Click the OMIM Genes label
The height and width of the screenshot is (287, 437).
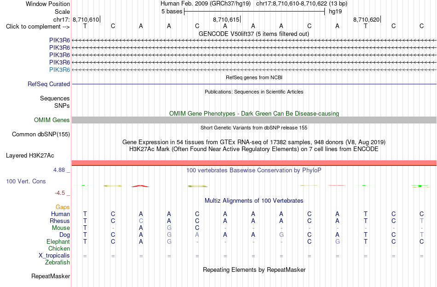tap(52, 120)
